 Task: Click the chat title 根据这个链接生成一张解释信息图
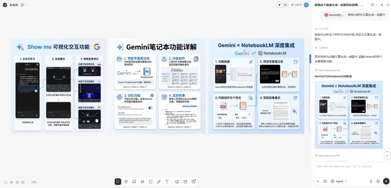[x=339, y=5]
